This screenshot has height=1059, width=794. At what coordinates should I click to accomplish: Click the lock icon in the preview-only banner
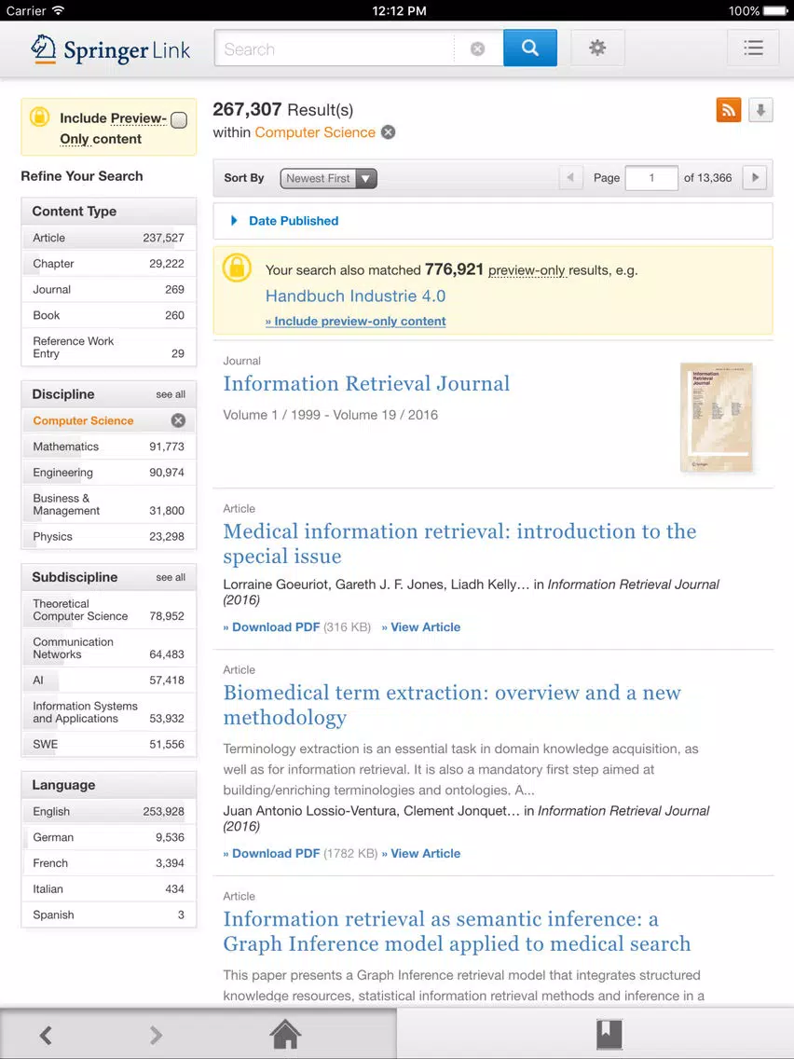pos(237,268)
